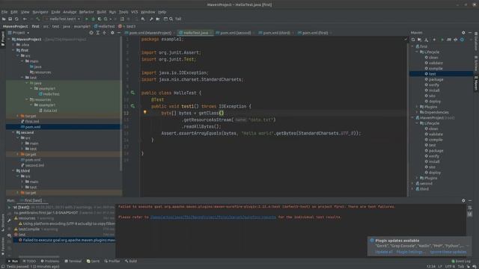Viewport: 479px width, 269px height.
Task: Open the Terminal tool window button
Action: point(73,261)
